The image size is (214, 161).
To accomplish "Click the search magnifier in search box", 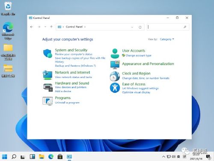I will 185,27.
